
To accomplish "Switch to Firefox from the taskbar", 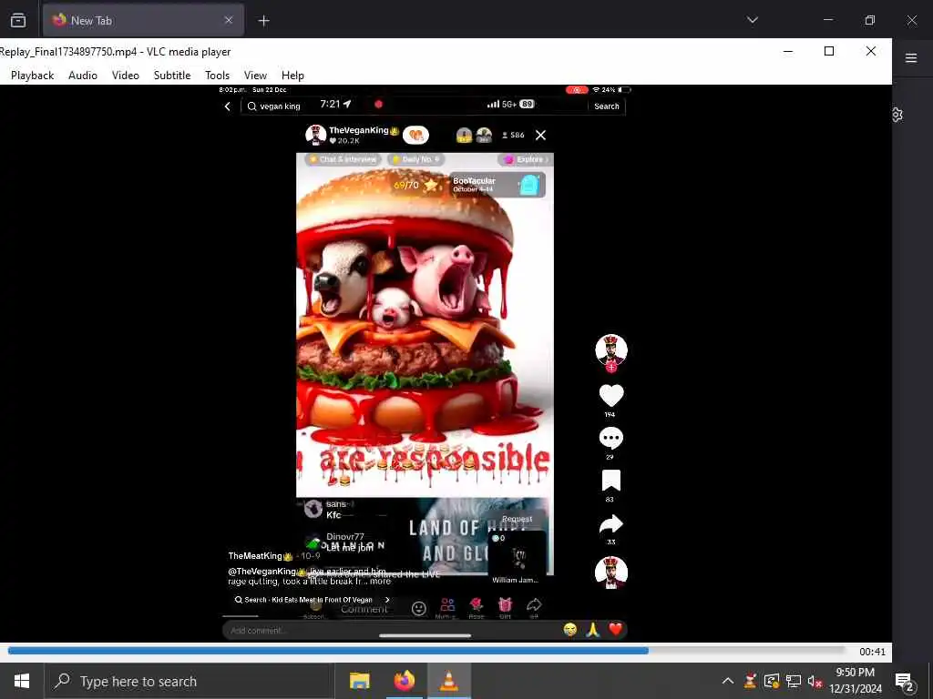I will 405,681.
